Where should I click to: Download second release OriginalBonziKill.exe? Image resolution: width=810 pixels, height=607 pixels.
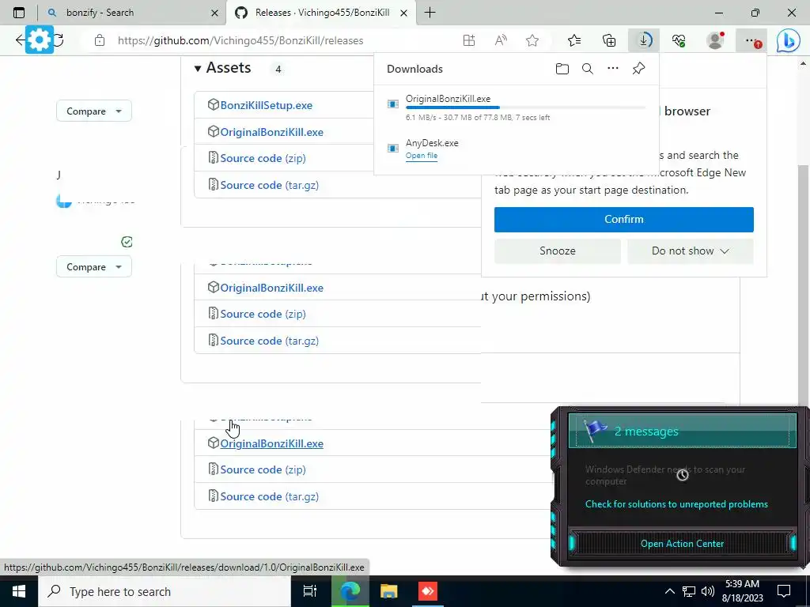click(272, 288)
